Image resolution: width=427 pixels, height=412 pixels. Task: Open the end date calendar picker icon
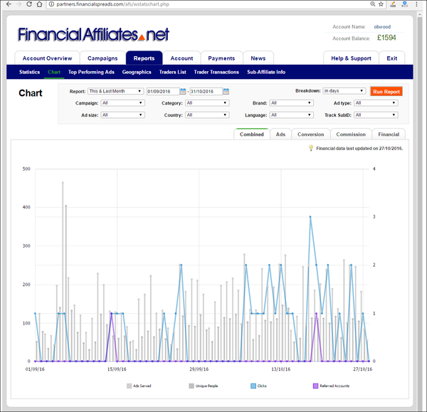tap(226, 91)
